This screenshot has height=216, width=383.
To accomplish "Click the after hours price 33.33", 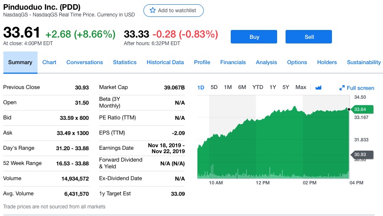I will tap(136, 34).
